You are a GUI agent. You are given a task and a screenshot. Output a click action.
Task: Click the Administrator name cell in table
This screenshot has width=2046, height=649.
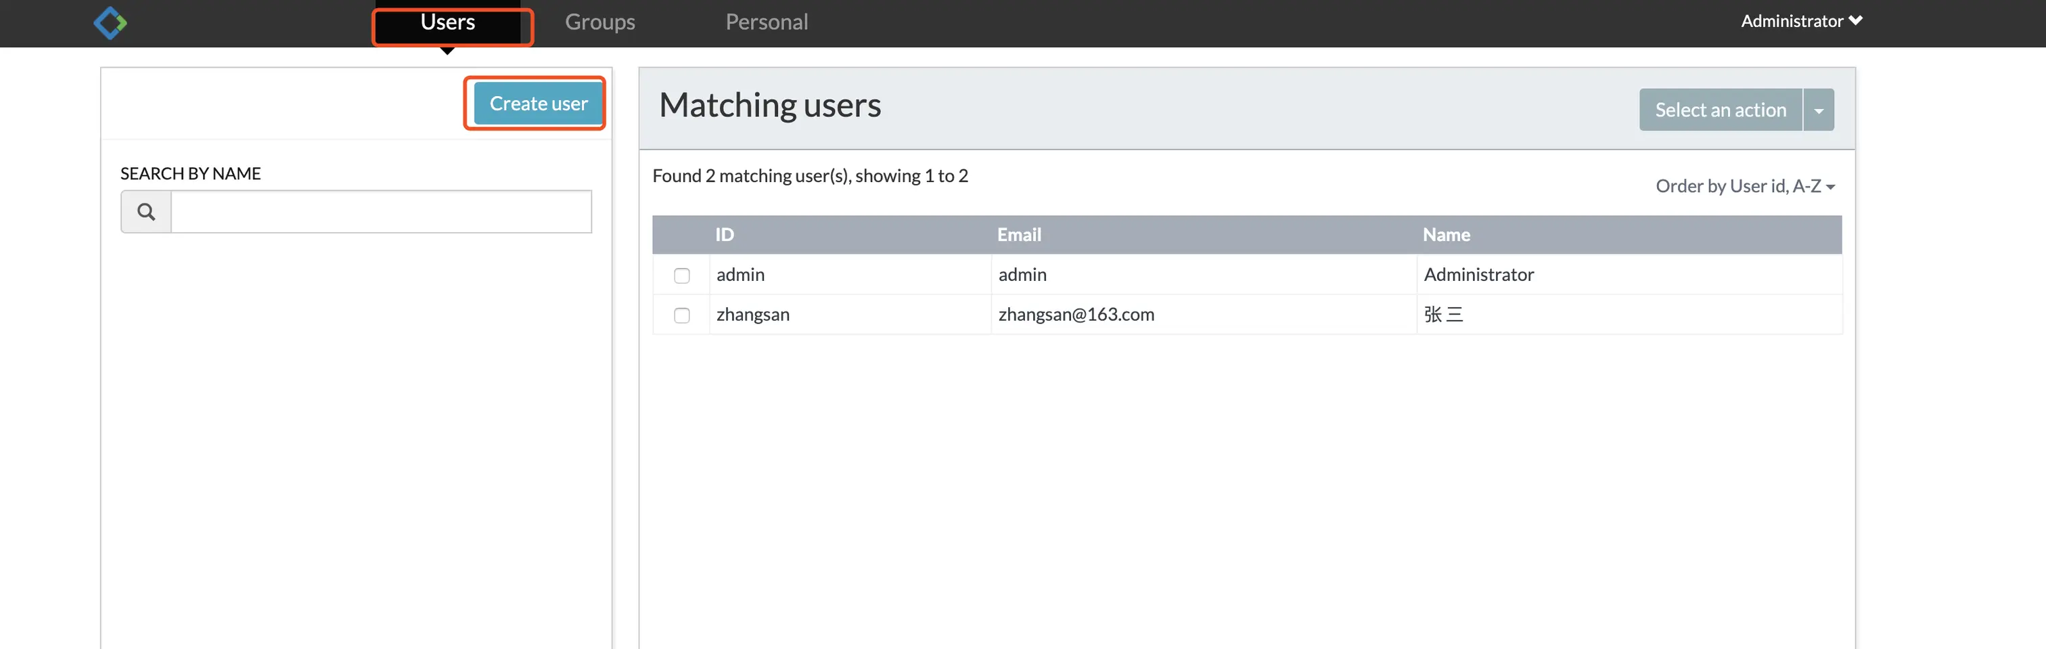[x=1478, y=275]
